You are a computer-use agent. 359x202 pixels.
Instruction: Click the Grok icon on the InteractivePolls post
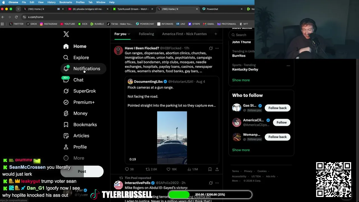coord(211,183)
